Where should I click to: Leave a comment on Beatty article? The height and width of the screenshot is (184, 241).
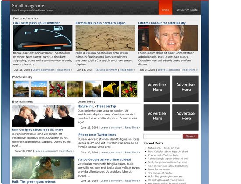pos(169,70)
